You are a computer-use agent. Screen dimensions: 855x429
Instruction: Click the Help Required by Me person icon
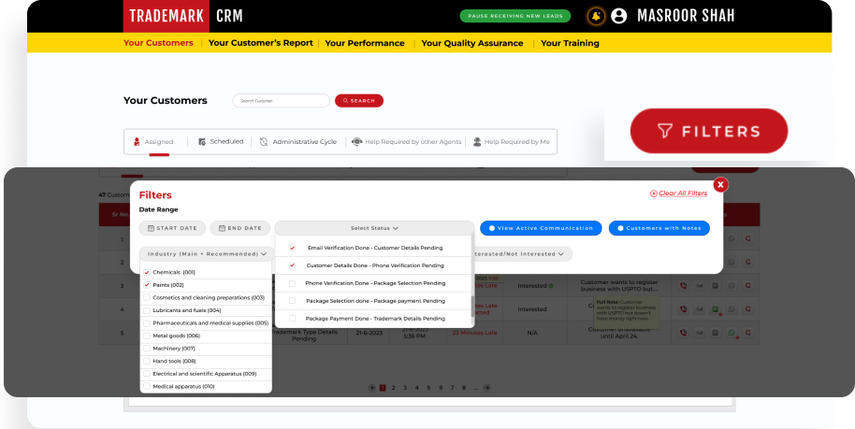click(477, 141)
